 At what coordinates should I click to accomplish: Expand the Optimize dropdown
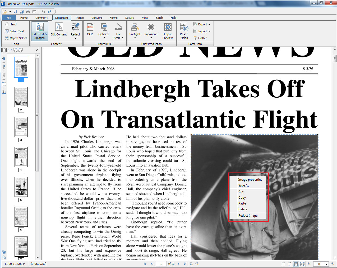click(104, 38)
